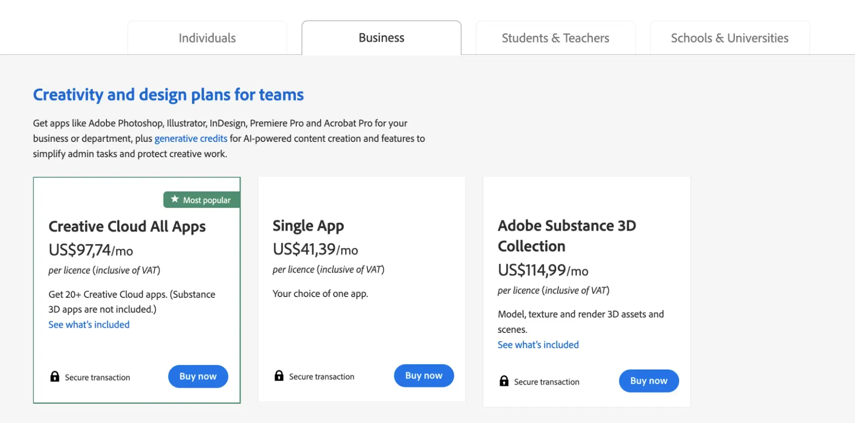This screenshot has width=855, height=423.
Task: Open See what's included under Creative Cloud All Apps
Action: click(89, 324)
